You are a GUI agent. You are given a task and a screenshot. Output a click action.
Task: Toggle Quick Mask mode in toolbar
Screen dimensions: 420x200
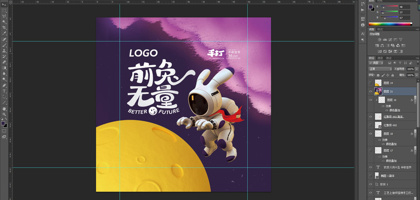tap(4, 131)
